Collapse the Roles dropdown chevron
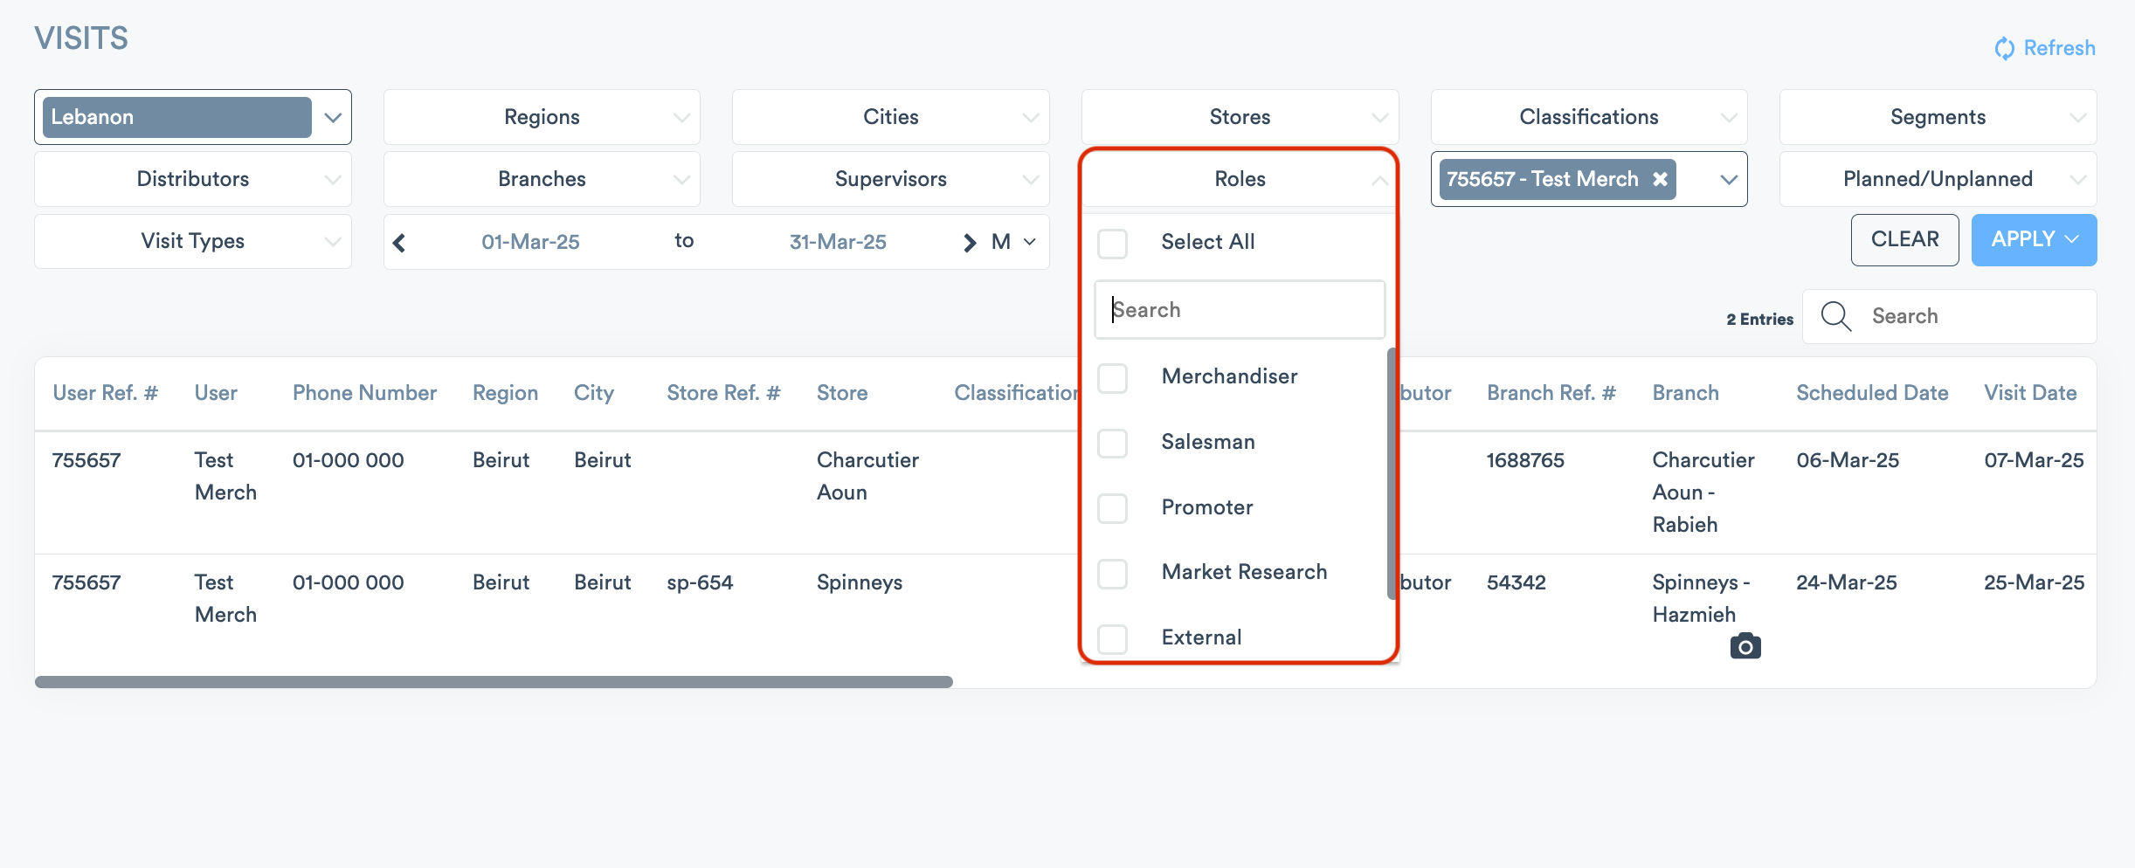The width and height of the screenshot is (2135, 868). (1379, 180)
